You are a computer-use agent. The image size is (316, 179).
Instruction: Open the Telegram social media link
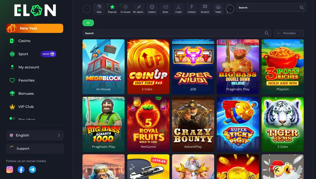tap(32, 169)
